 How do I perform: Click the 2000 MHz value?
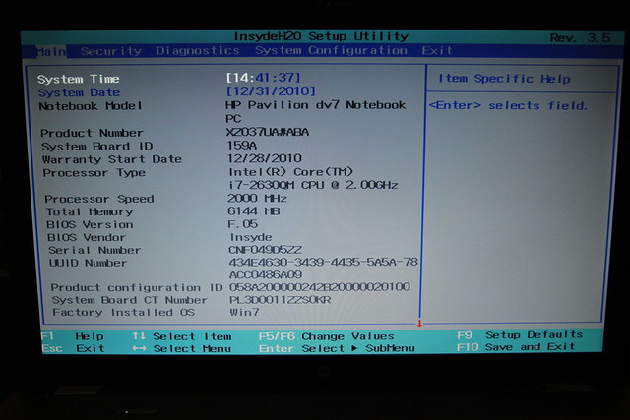point(257,198)
